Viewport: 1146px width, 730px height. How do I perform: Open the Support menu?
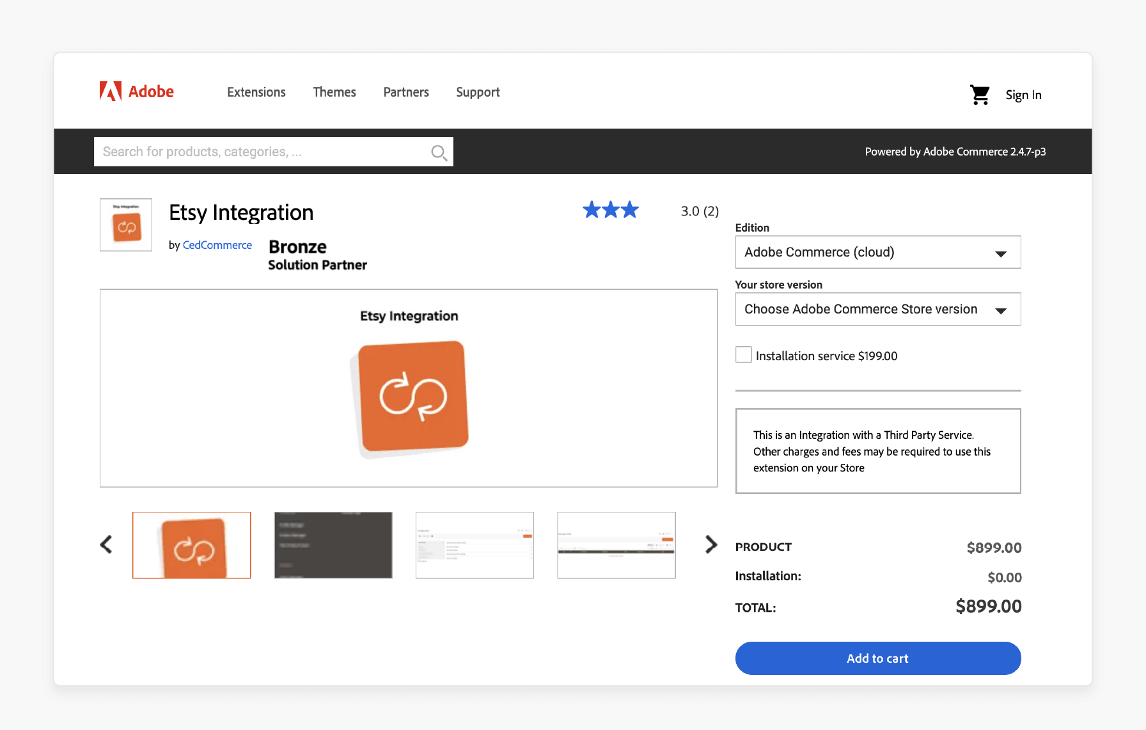(x=478, y=92)
